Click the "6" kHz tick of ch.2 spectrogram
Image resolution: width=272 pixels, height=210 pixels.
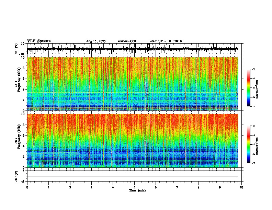pos(24,136)
